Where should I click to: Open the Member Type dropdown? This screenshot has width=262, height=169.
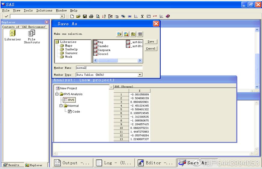140,75
